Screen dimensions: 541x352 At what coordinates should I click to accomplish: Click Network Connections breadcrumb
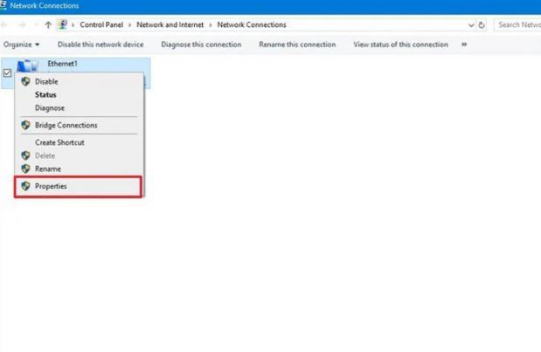252,24
